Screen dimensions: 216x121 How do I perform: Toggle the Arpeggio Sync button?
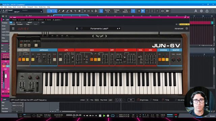point(55,59)
